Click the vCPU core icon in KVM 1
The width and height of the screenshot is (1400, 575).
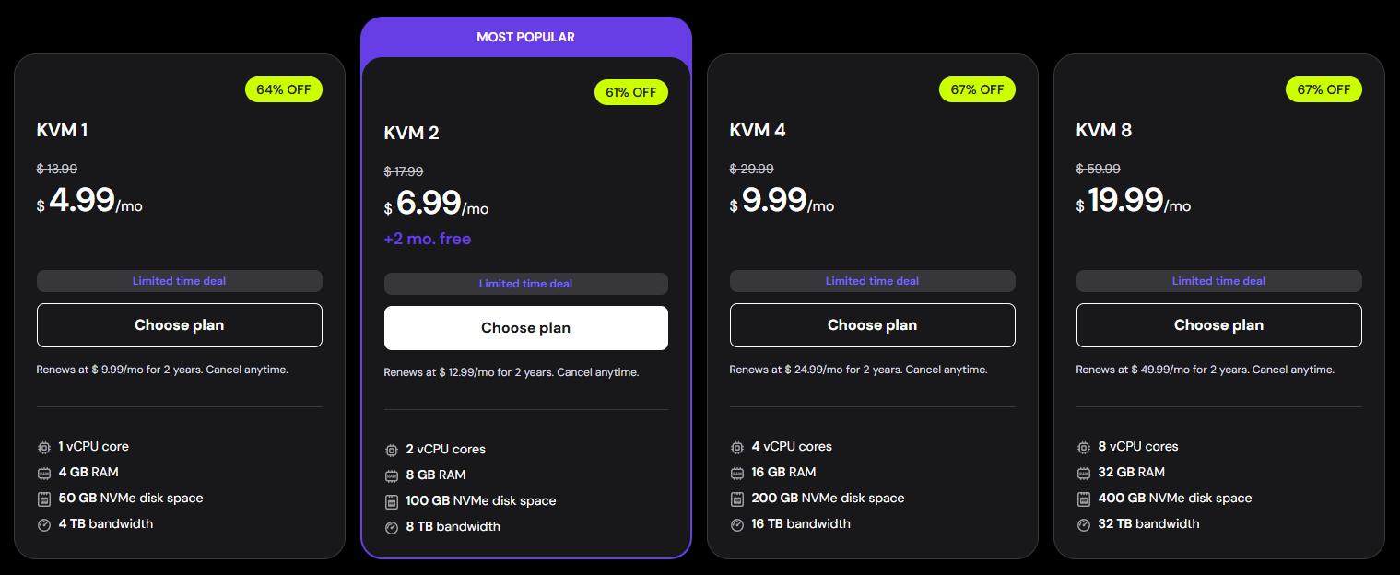(43, 447)
